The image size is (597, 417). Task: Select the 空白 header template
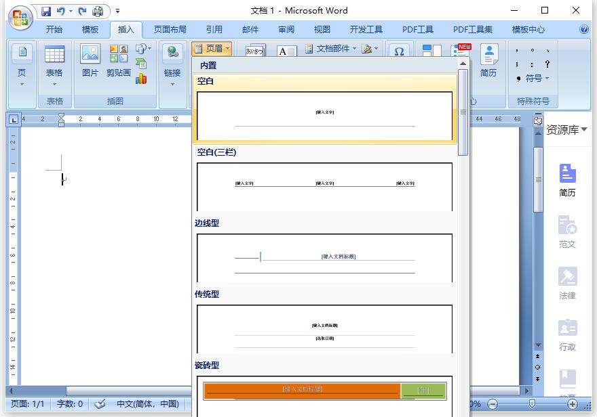[x=324, y=116]
